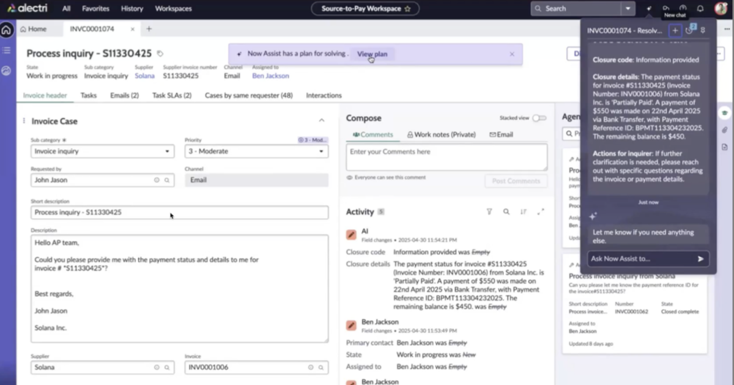Open the analytics gauge icon in left sidebar

coord(7,71)
